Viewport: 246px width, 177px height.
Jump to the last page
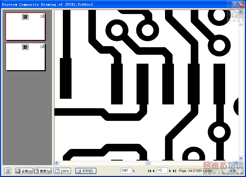point(174,171)
